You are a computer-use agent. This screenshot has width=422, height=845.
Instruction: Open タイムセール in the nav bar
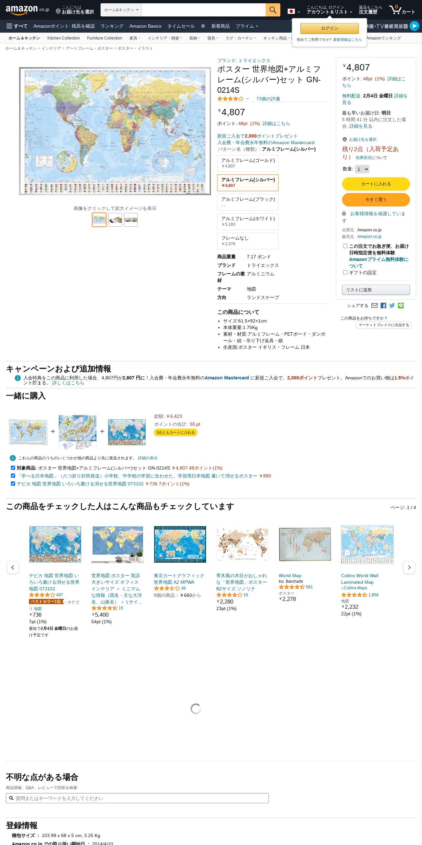[x=181, y=26]
